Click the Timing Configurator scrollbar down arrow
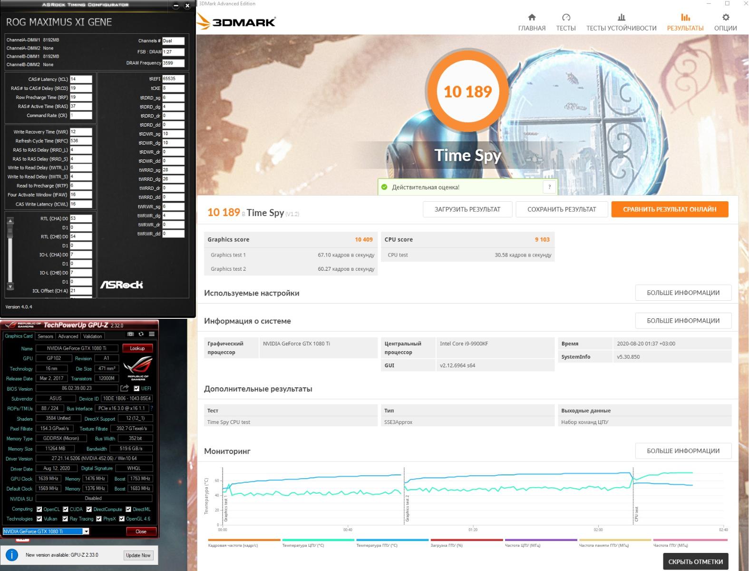The height and width of the screenshot is (571, 749). click(10, 286)
